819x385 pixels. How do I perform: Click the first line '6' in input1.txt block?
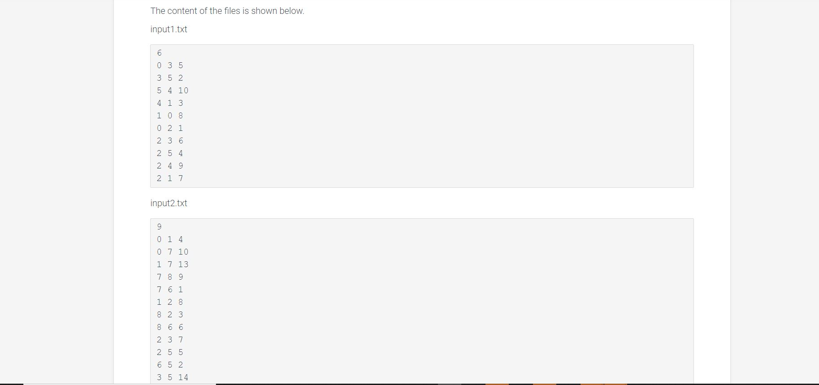coord(159,53)
